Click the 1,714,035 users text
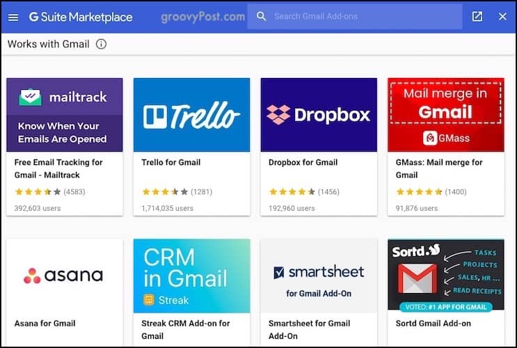Screen dimensions: 517x348 click(167, 208)
